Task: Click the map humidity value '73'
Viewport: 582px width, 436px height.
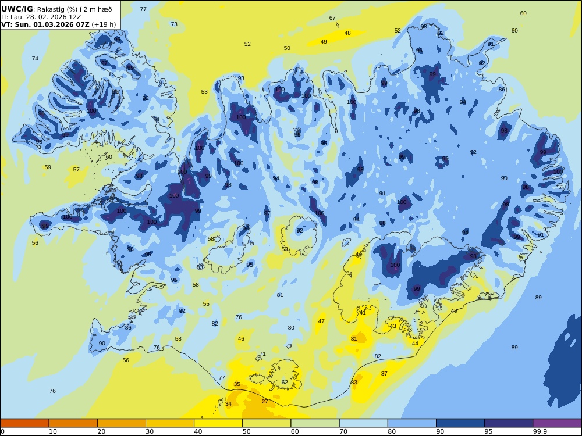Action: point(174,24)
